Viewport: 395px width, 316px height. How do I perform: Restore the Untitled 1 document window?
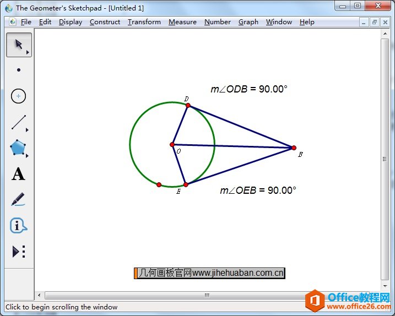pos(375,23)
